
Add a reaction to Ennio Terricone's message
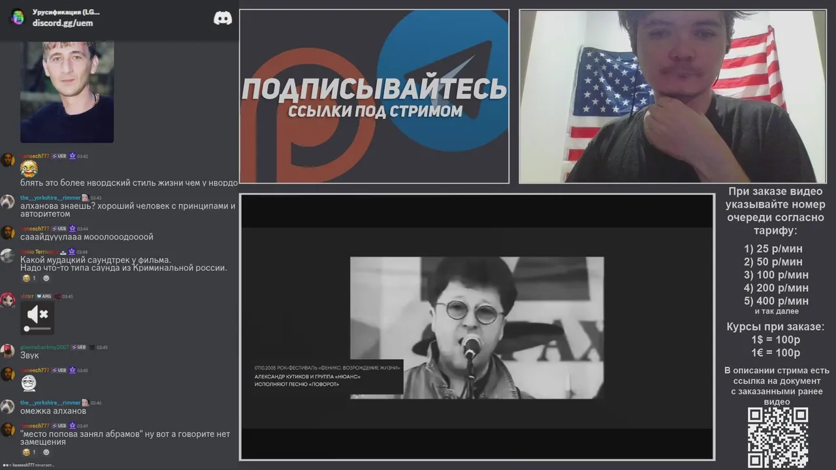coord(46,278)
